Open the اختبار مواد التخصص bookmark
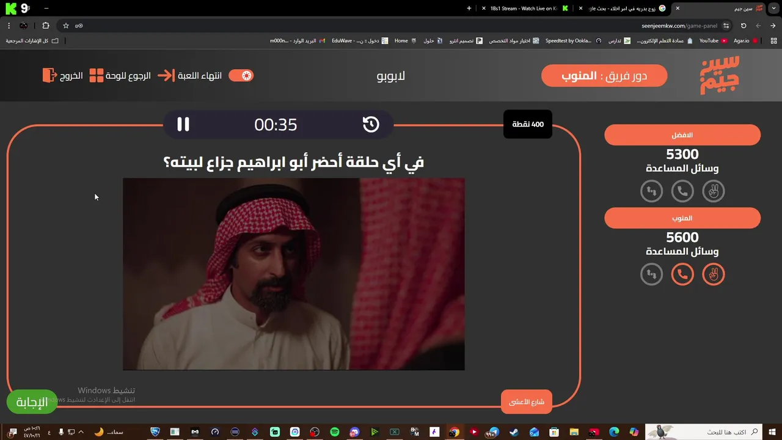 pyautogui.click(x=514, y=41)
